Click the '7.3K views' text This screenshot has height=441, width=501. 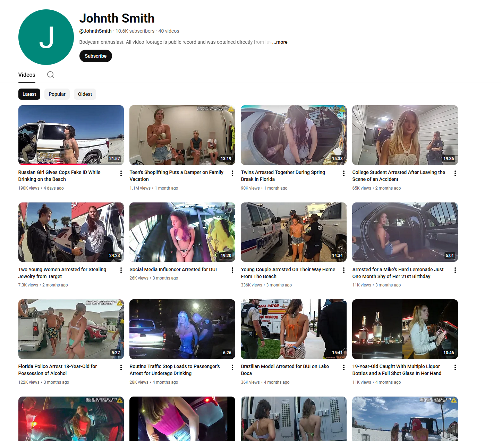28,285
